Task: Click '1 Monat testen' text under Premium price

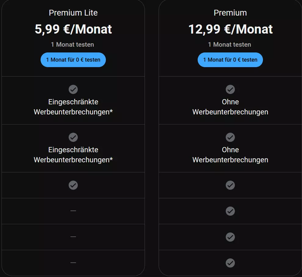Action: [x=229, y=45]
